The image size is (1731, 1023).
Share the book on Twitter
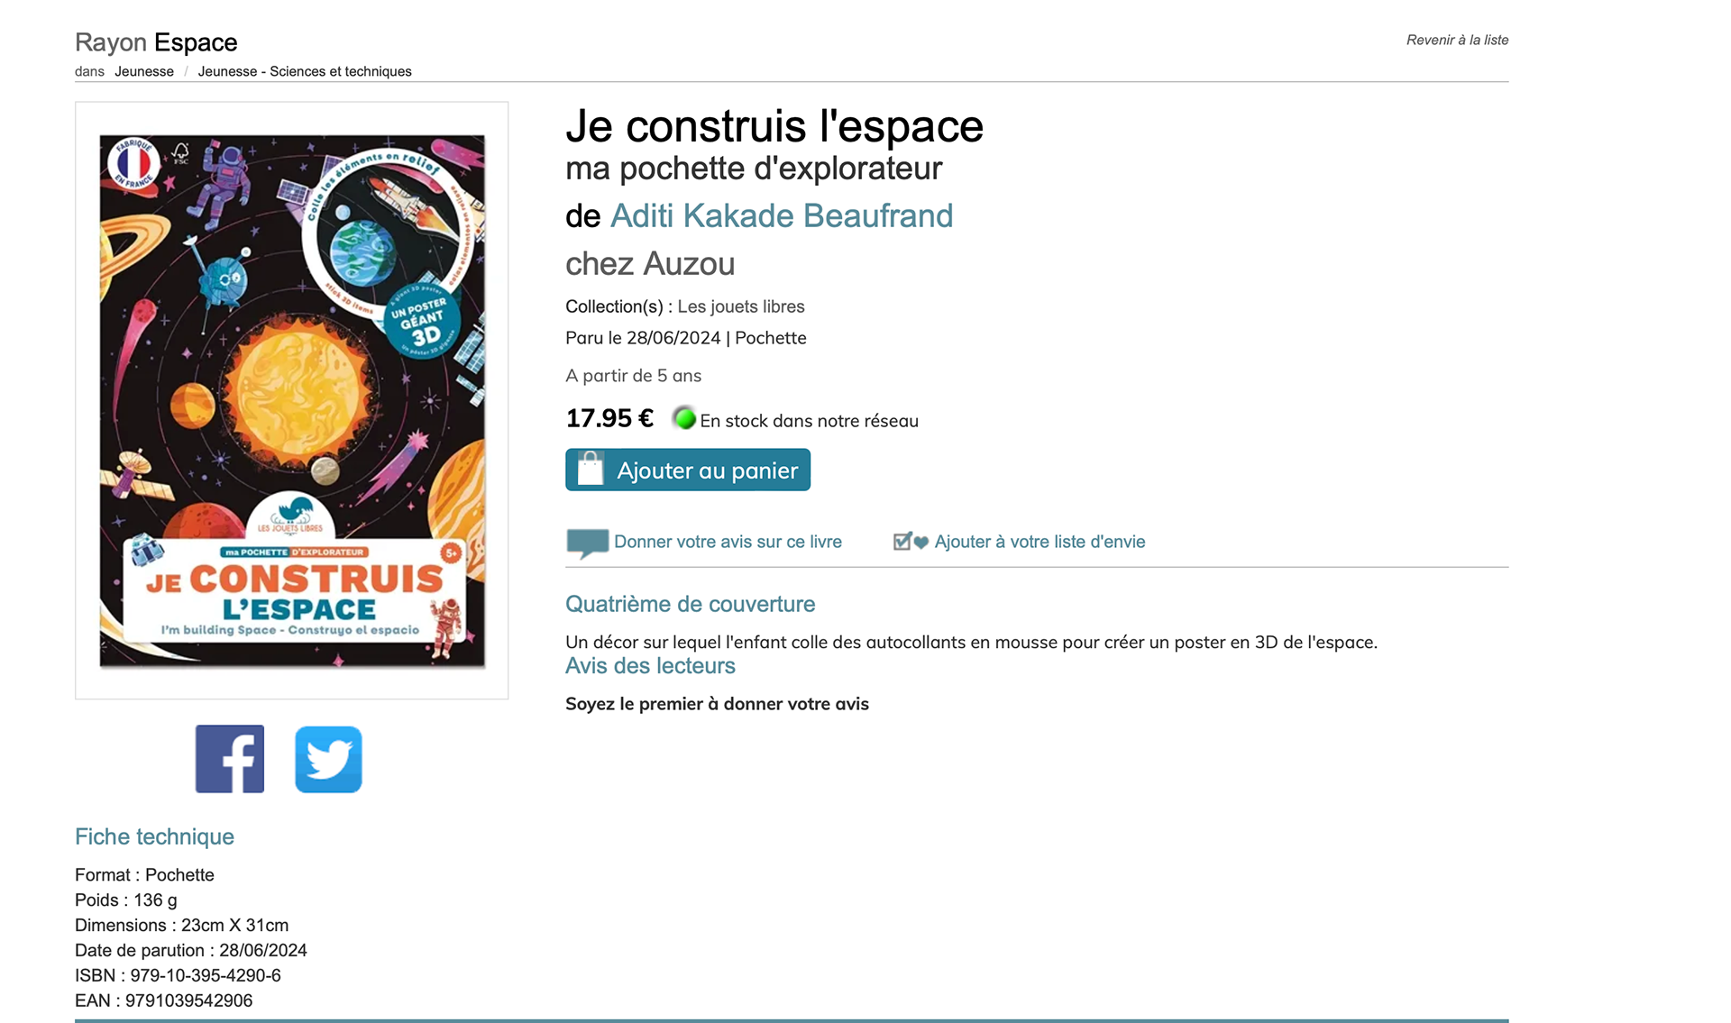(328, 759)
